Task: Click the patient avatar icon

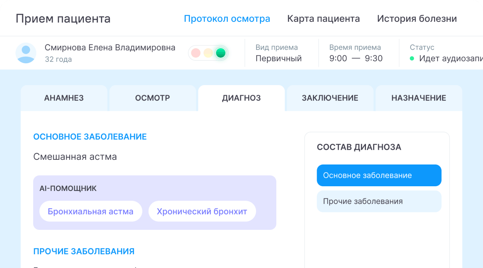Action: tap(26, 53)
